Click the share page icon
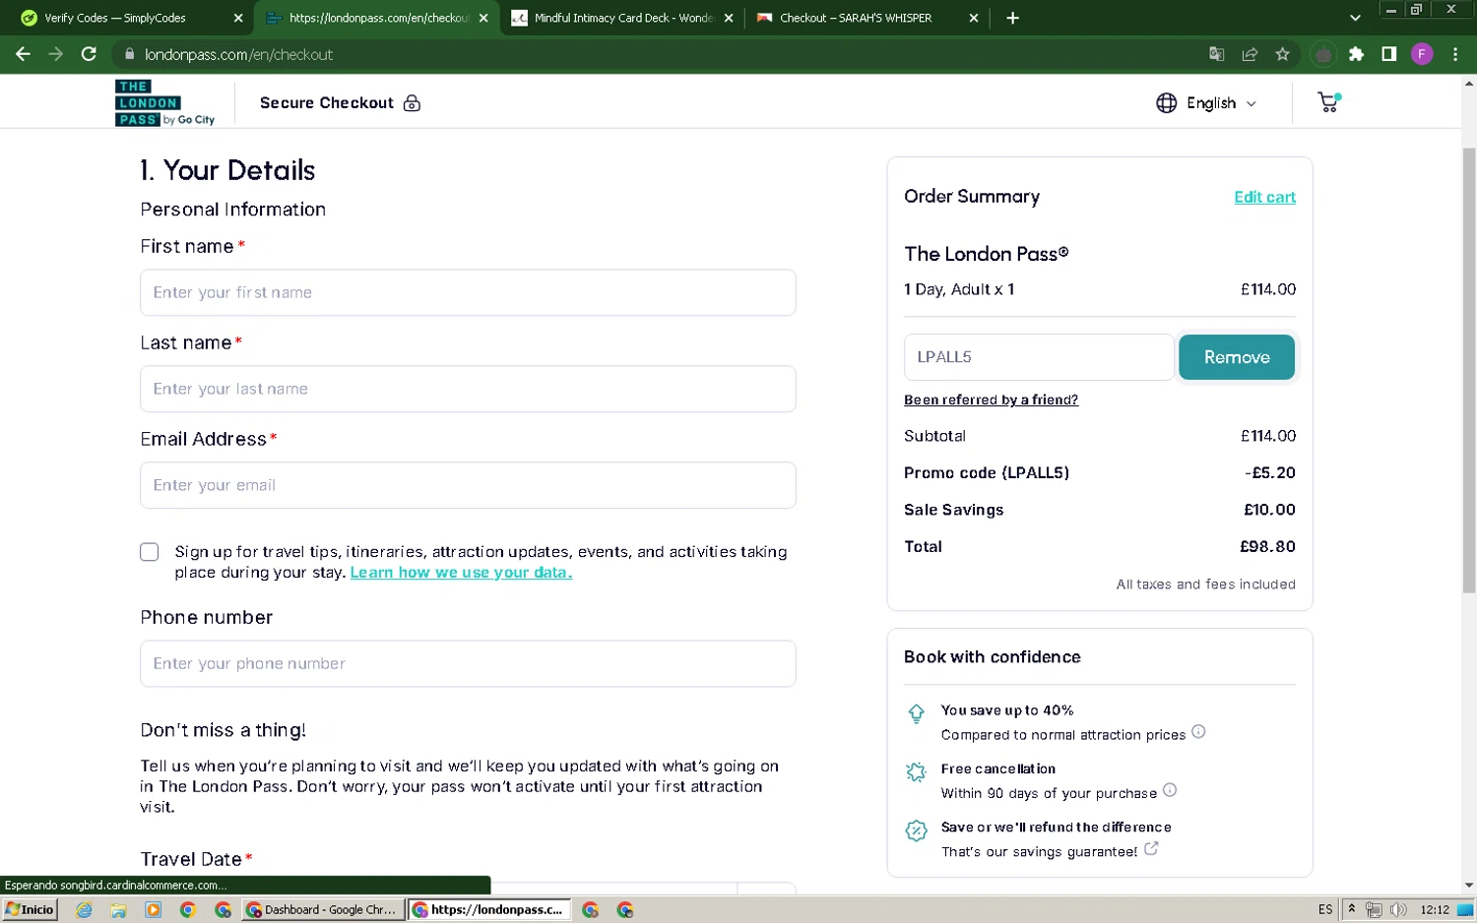Screen dimensions: 1477x923 click(x=1250, y=54)
